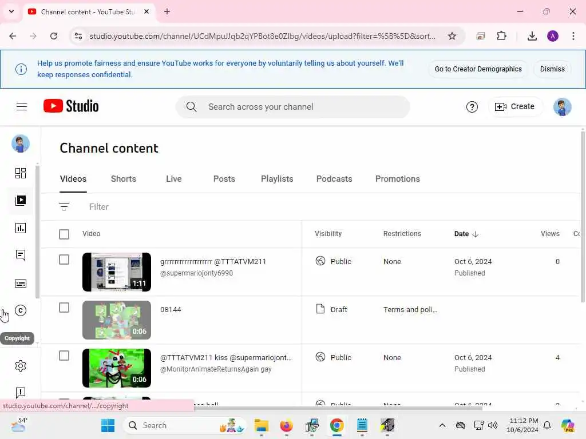Open Comments icon in the sidebar
Image resolution: width=586 pixels, height=439 pixels.
(21, 256)
